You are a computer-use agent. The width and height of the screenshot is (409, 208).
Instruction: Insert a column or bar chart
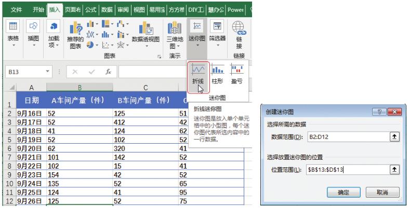coord(90,24)
